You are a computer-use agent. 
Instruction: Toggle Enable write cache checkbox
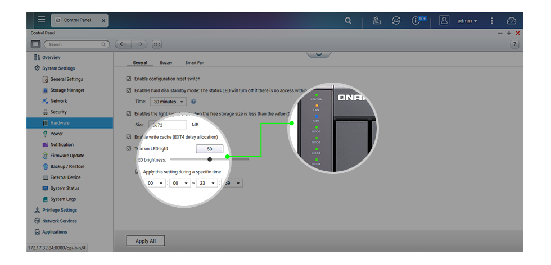(x=129, y=137)
